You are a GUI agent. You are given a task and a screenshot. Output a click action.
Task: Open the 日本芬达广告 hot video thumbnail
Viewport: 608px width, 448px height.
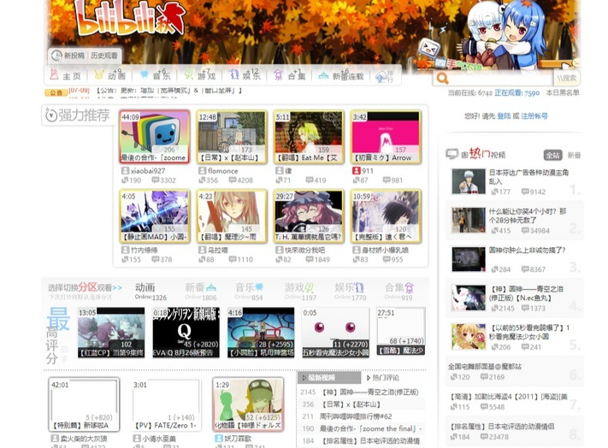click(x=469, y=181)
